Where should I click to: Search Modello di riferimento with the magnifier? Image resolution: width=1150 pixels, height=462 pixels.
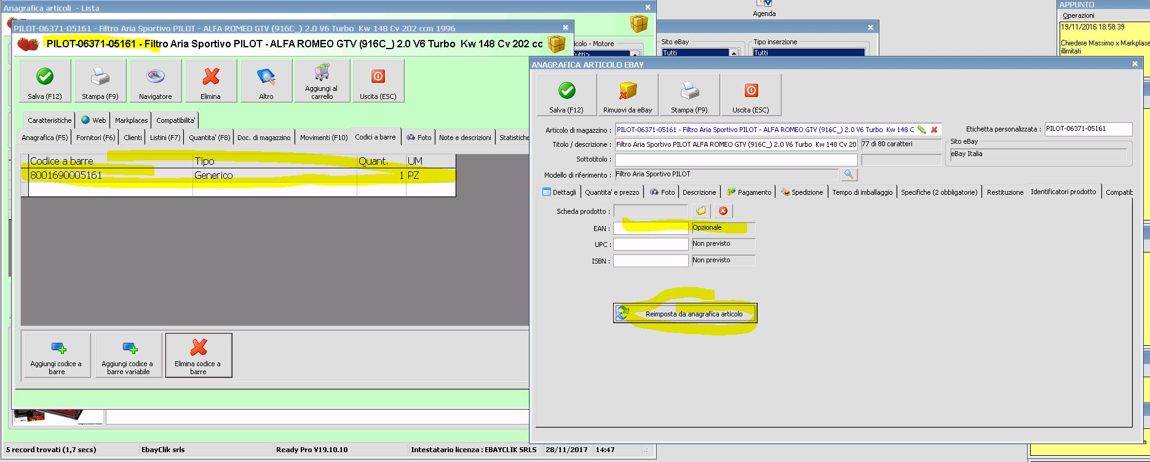click(849, 174)
